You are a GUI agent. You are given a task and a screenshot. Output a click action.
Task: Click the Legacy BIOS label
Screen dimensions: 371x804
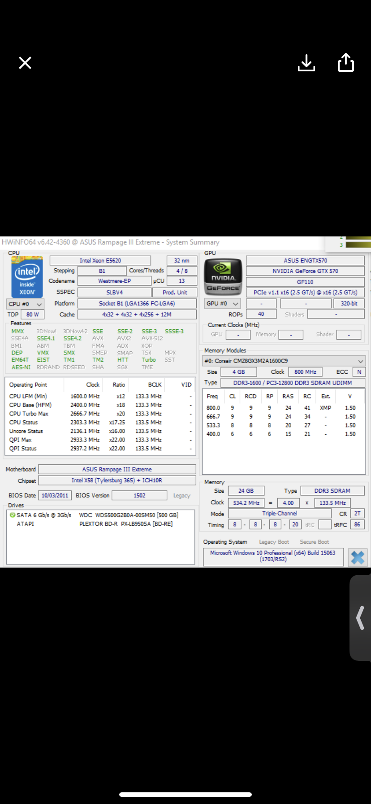(x=181, y=495)
